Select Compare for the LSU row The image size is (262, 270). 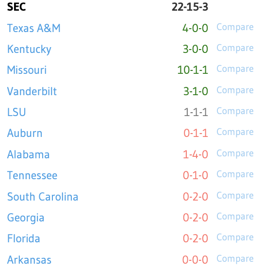point(235,112)
